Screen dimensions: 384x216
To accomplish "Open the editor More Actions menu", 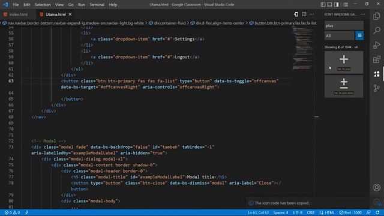I will [312, 14].
